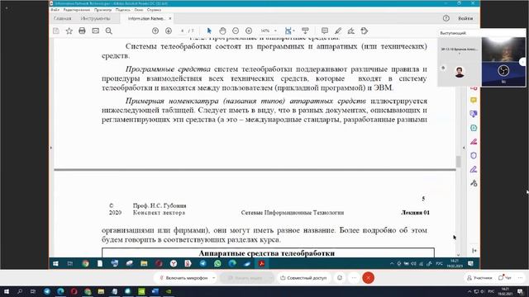Open WhatsApp in the shared screen taskbar
This screenshot has height=297, width=529.
217,264
